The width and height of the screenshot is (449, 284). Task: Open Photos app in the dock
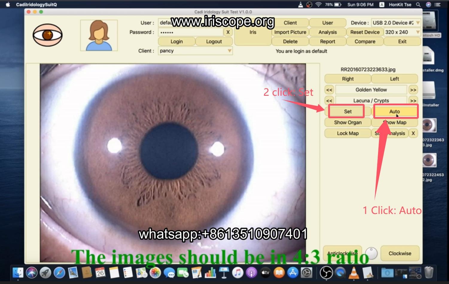pyautogui.click(x=155, y=273)
